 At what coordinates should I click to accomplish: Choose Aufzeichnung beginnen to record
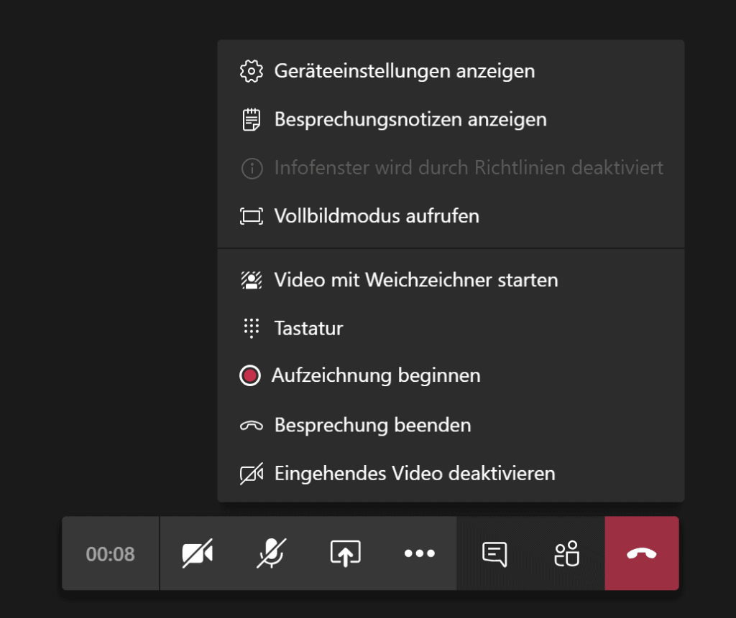tap(451, 375)
